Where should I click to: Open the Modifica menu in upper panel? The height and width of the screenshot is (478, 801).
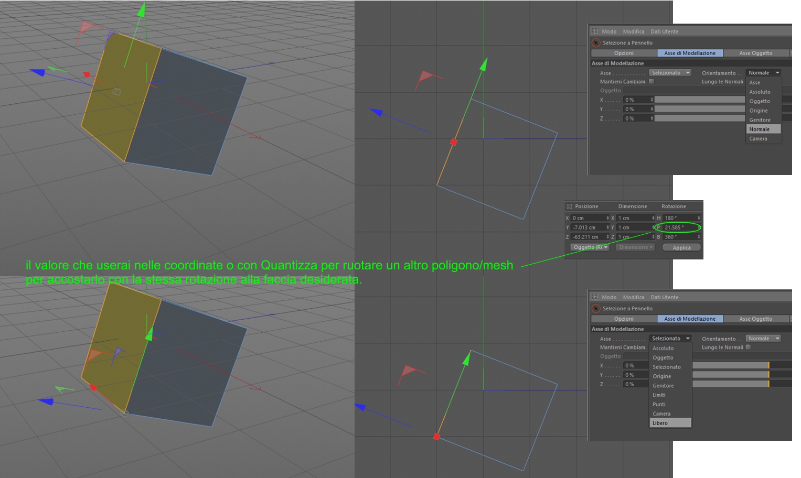tap(634, 31)
